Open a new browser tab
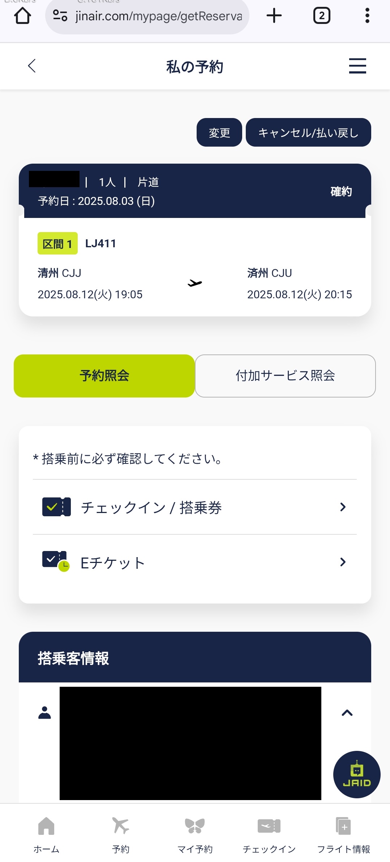The image size is (390, 862). (274, 16)
